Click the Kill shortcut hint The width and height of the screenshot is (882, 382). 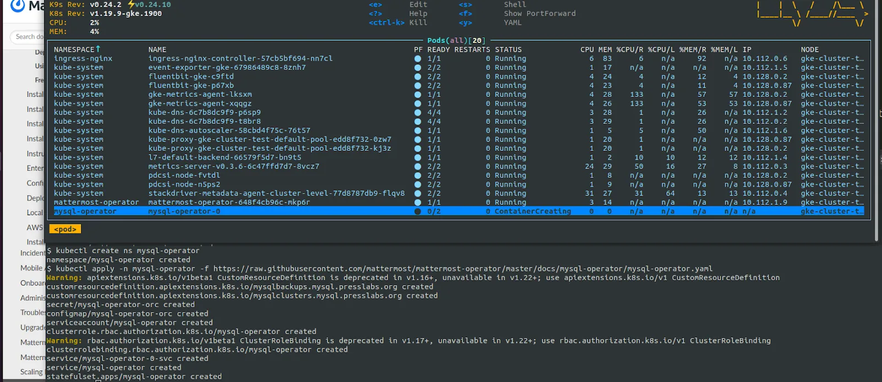click(418, 23)
